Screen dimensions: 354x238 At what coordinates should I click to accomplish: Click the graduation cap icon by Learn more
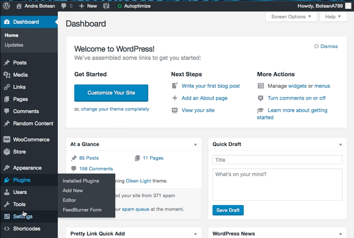click(x=261, y=110)
